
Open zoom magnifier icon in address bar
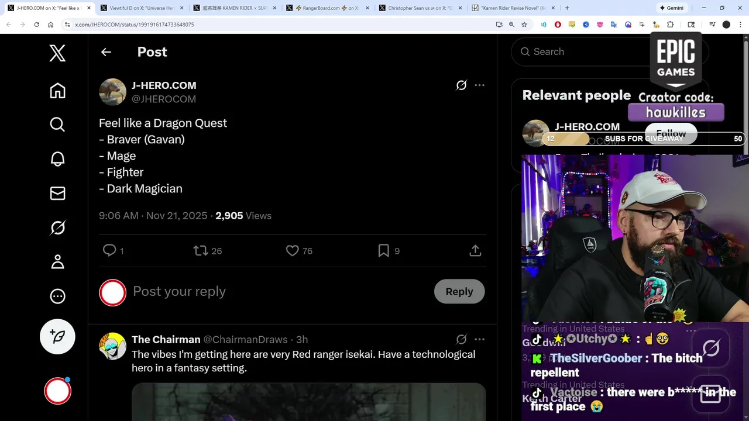click(x=511, y=25)
